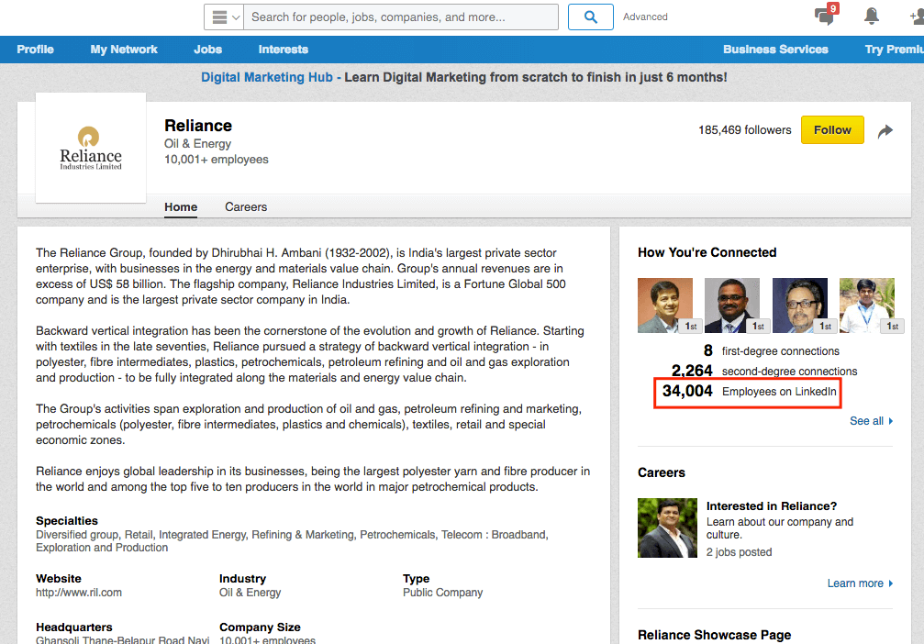Open Business Services menu
Image resolution: width=924 pixels, height=644 pixels.
coord(775,50)
